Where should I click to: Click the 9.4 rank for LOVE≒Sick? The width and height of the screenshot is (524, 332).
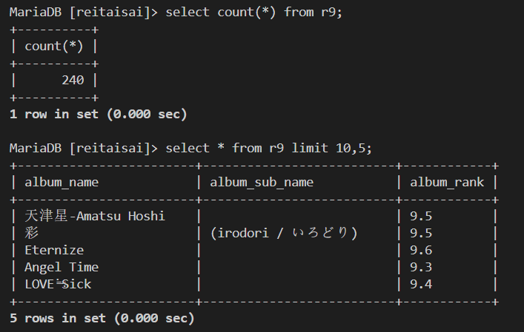click(421, 285)
